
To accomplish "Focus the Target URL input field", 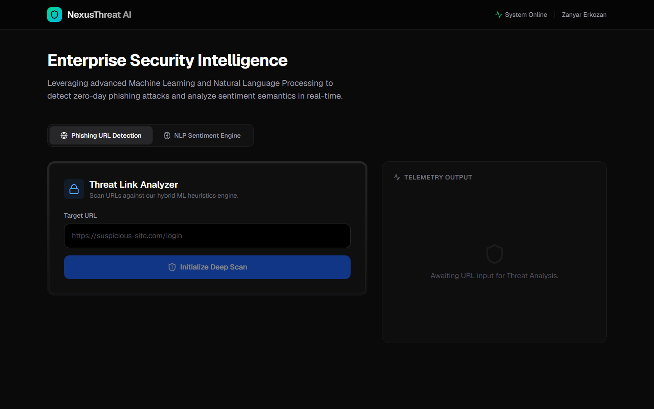I will (x=207, y=236).
